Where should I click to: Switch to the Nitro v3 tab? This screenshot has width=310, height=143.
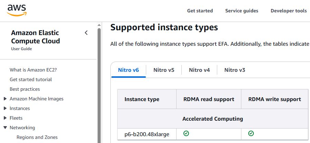(235, 70)
